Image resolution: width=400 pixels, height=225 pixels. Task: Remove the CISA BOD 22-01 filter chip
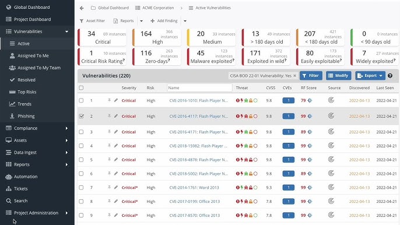pos(294,76)
